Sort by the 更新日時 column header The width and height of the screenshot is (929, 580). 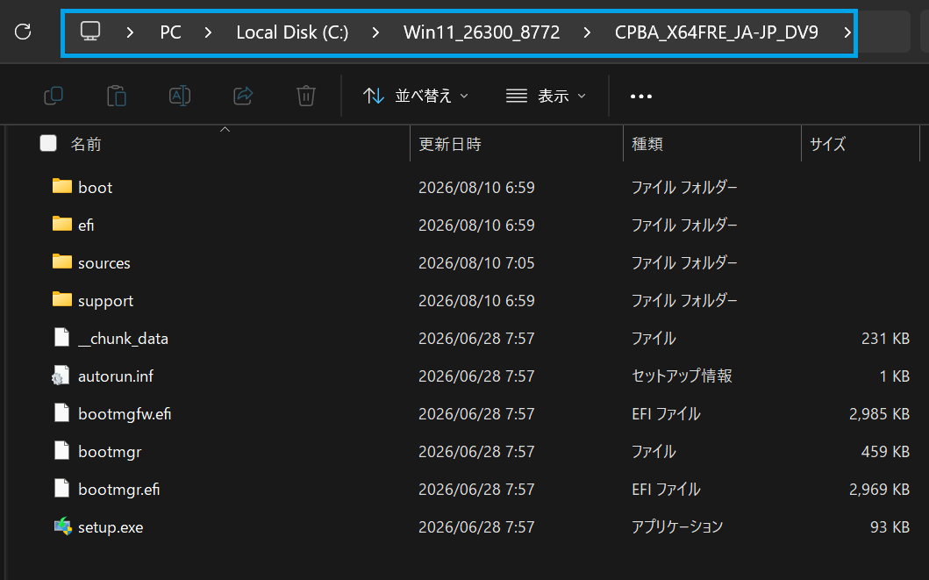click(450, 144)
